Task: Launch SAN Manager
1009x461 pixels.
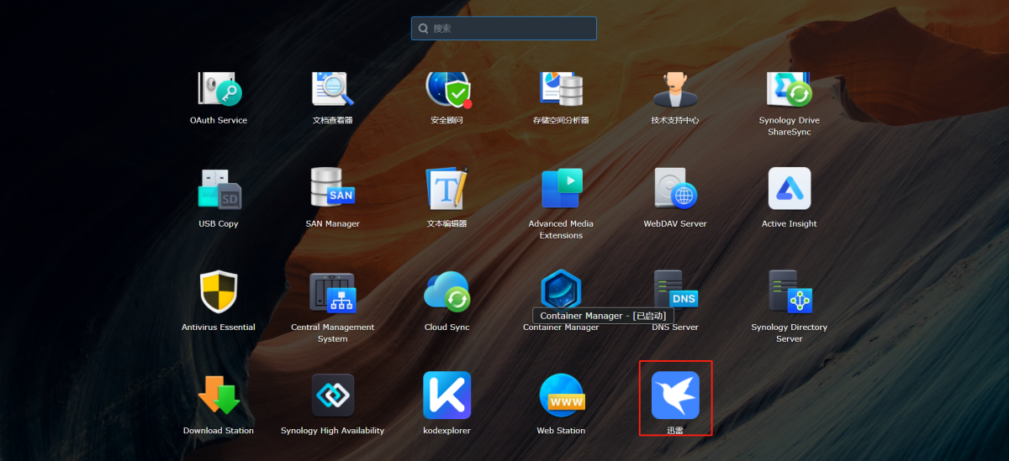Action: point(332,188)
